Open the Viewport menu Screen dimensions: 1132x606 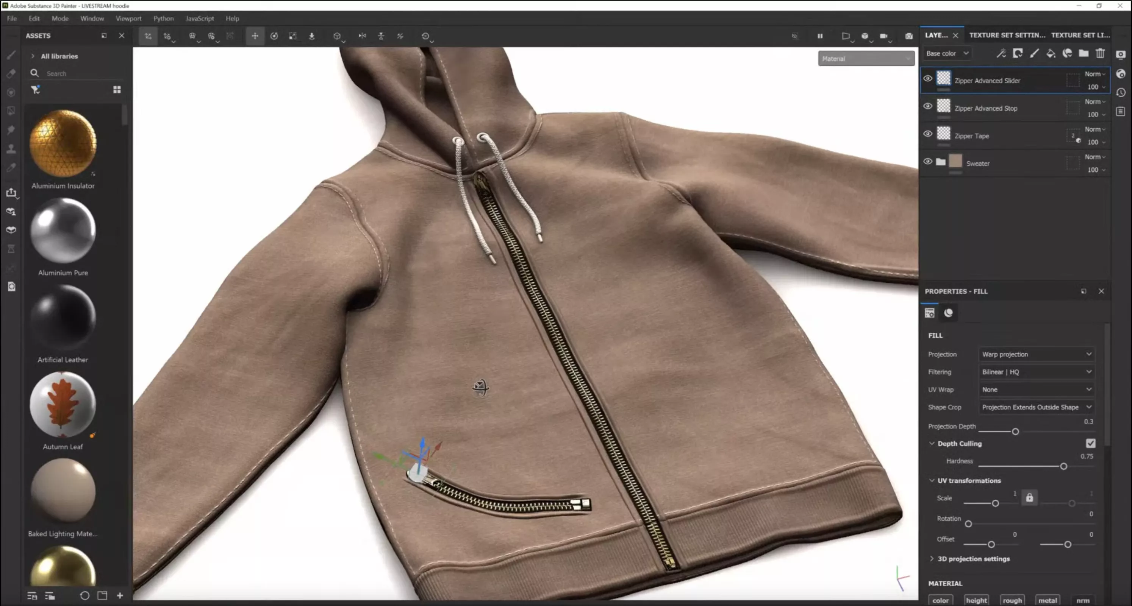(128, 19)
